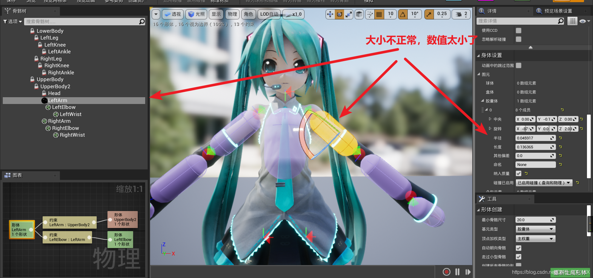The height and width of the screenshot is (278, 593).
Task: Open LOD自动 menu
Action: click(x=269, y=14)
